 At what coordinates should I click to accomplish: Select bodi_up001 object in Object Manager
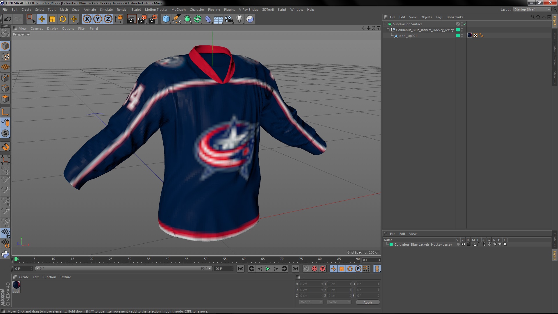point(408,36)
